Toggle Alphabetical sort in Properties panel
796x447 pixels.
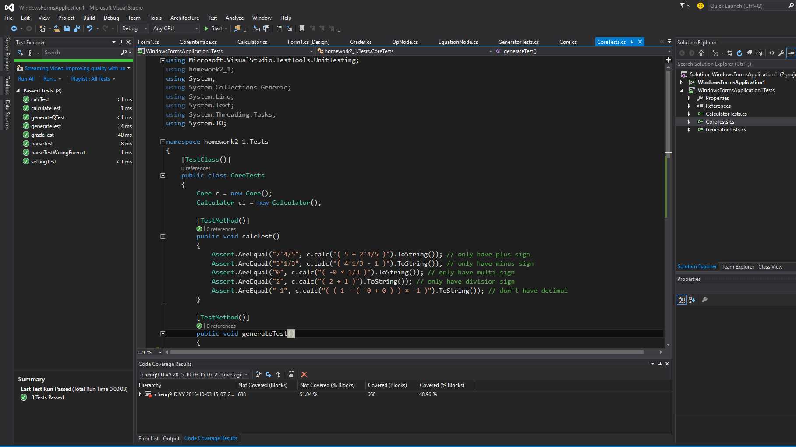click(692, 300)
